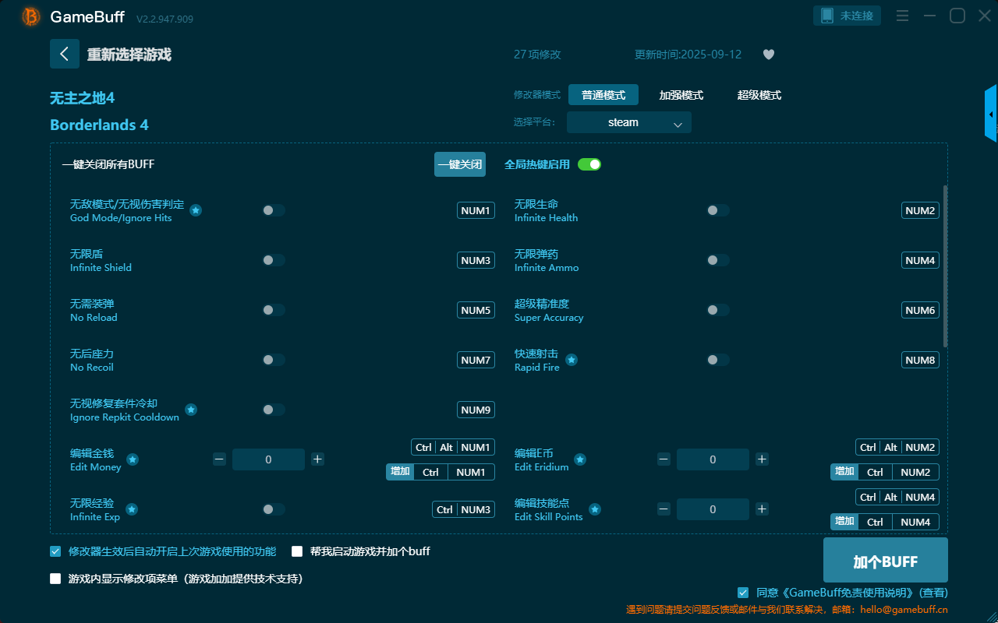Disable the 全局热键启用 global hotkey switch
Image resolution: width=998 pixels, height=623 pixels.
pyautogui.click(x=589, y=164)
